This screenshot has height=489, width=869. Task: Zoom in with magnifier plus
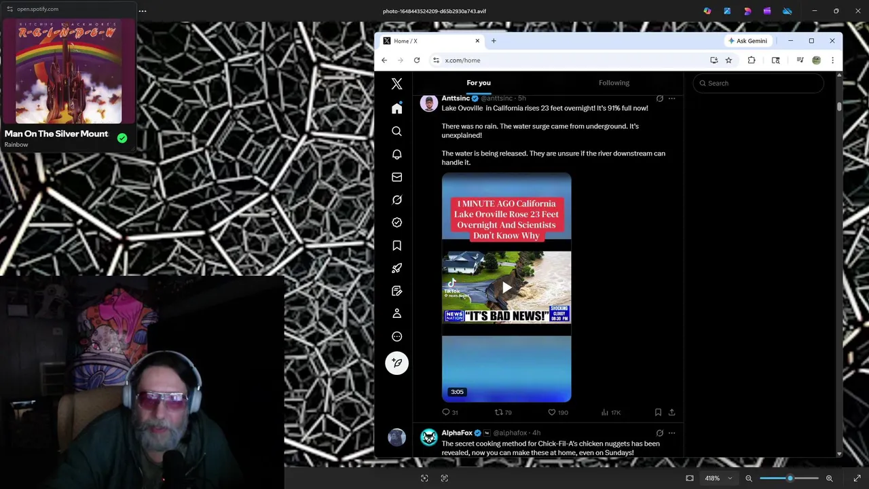[x=829, y=478]
